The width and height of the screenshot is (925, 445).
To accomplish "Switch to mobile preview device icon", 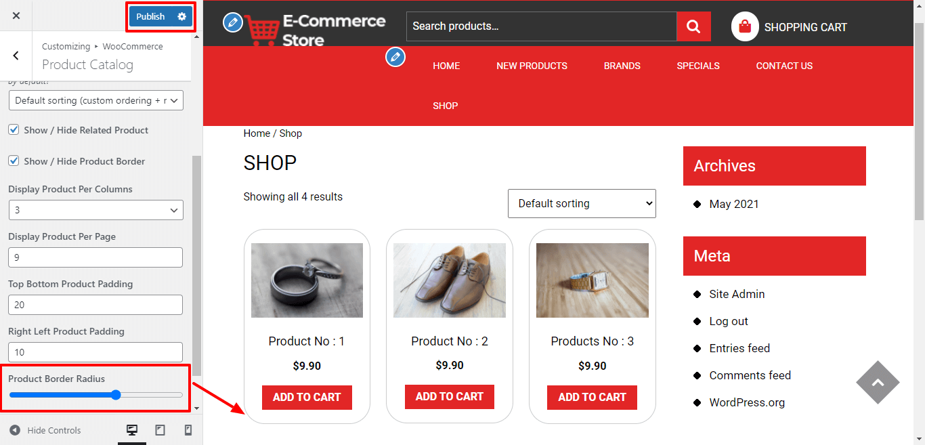I will (x=188, y=430).
